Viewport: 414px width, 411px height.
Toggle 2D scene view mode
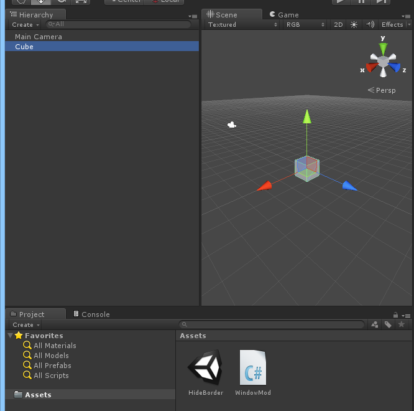338,25
